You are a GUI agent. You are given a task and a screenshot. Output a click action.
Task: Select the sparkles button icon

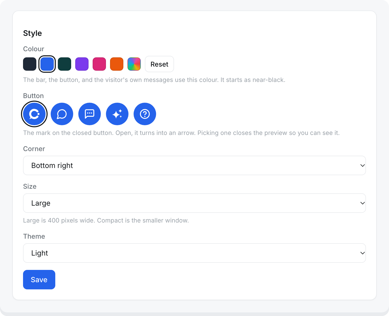[117, 114]
